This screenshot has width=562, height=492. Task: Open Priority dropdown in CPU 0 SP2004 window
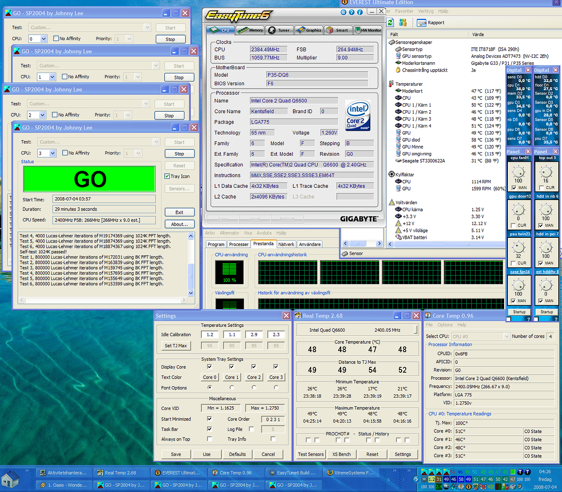click(129, 39)
